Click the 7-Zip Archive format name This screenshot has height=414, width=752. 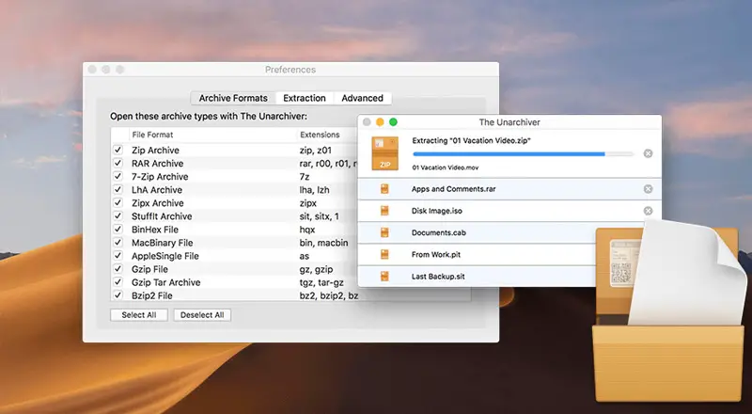[x=160, y=177]
